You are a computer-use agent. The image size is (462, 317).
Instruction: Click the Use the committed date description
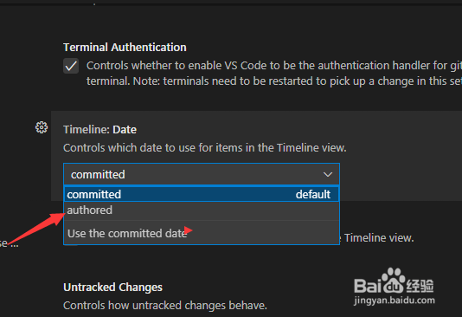point(127,233)
